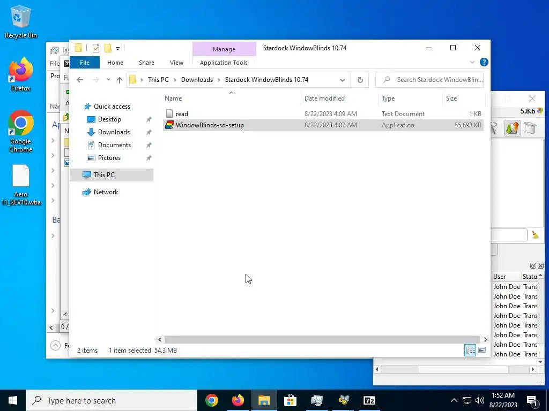Select Network in the navigation pane

(106, 192)
